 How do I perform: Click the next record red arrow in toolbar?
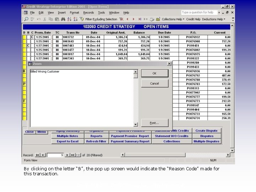134,19
